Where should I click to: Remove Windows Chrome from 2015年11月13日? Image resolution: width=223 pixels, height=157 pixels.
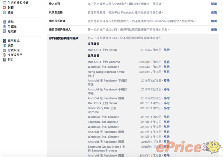click(167, 137)
